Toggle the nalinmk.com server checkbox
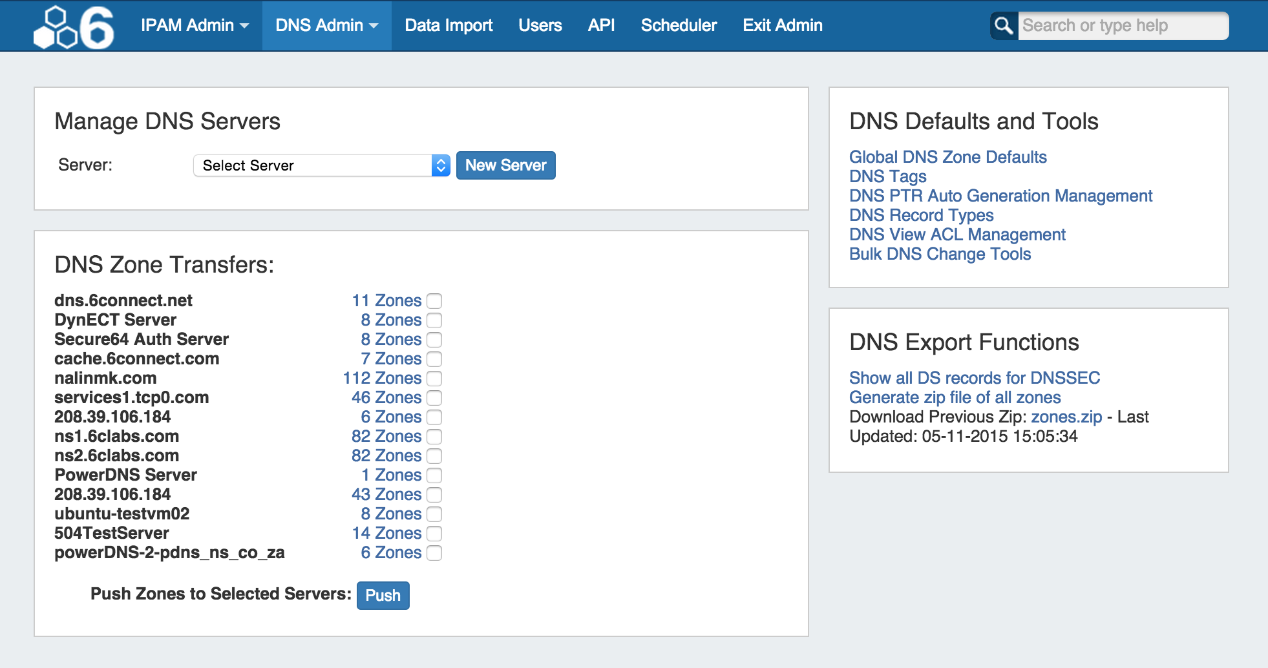 (x=434, y=379)
